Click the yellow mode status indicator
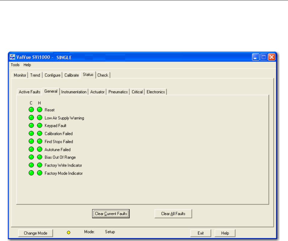Screen dimensions: 288x241 click(x=69, y=233)
